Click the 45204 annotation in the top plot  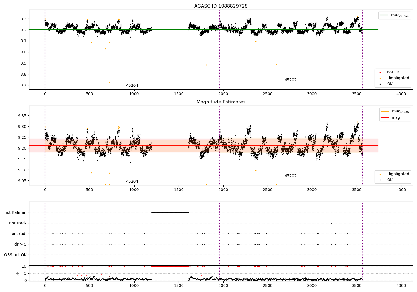pos(132,86)
